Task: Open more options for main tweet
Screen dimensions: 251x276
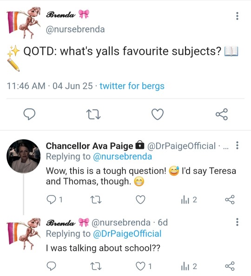Action: point(237,16)
